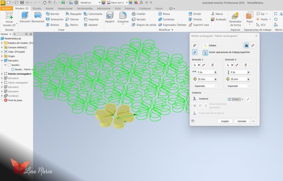Search the model browser
Image resolution: width=283 pixels, height=181 pixels.
point(26,34)
